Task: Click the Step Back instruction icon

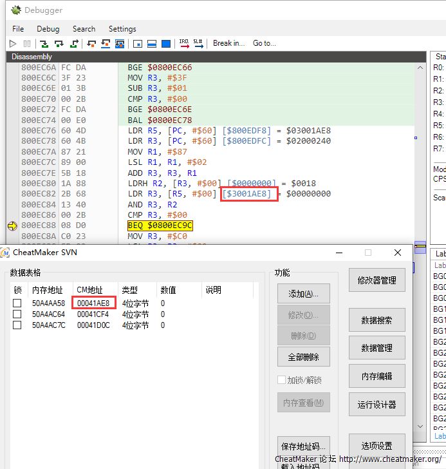Action: (x=91, y=44)
